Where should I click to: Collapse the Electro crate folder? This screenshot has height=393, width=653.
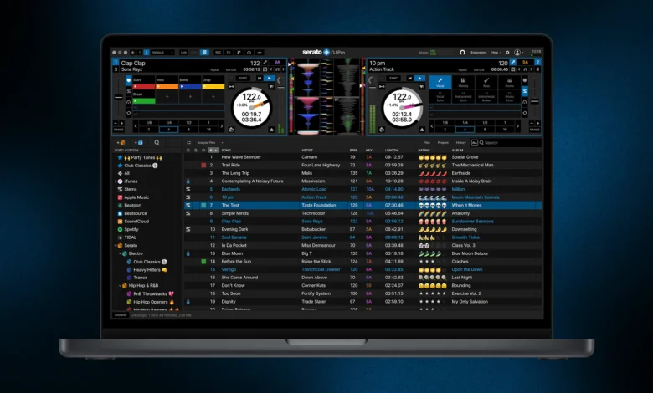[121, 253]
